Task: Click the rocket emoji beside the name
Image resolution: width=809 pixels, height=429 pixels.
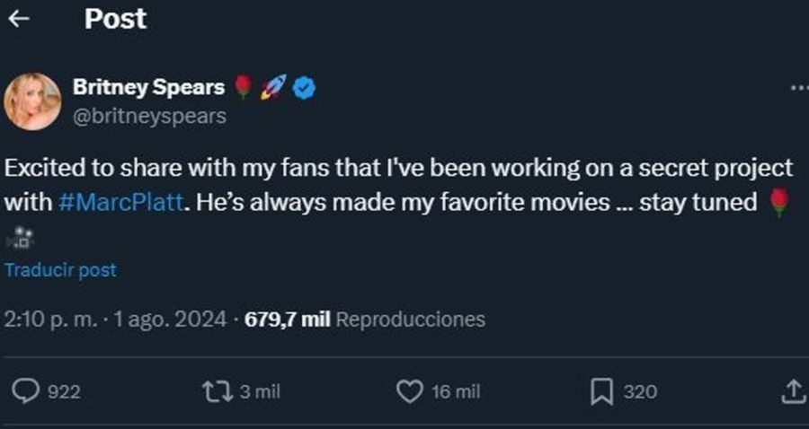Action: pos(272,87)
